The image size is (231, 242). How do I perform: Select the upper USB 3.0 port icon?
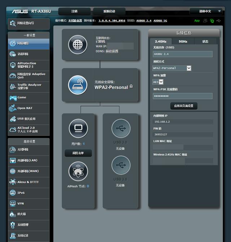tap(121, 128)
